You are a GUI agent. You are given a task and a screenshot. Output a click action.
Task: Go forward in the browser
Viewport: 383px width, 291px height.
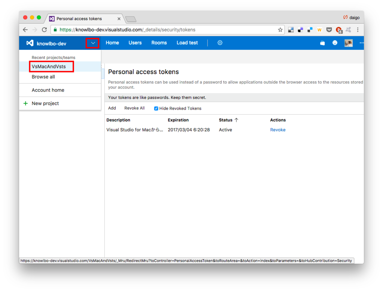point(35,30)
